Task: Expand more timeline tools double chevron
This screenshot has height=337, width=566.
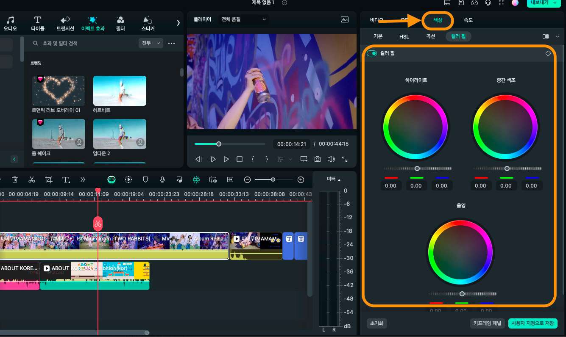Action: tap(83, 180)
